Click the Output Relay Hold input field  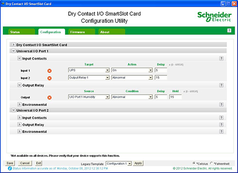176,97
